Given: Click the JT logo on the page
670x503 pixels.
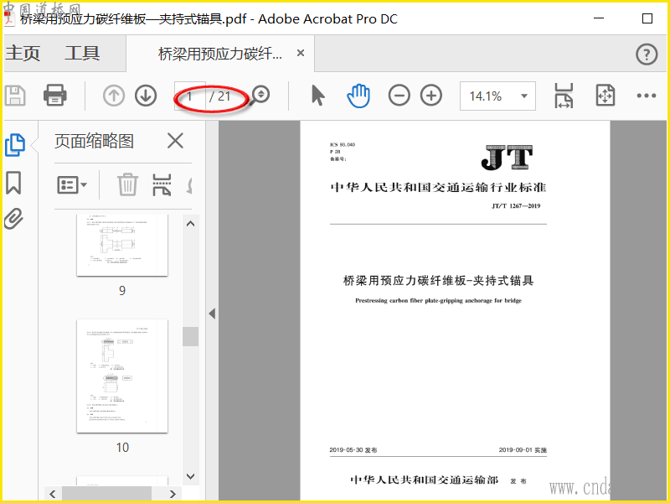Looking at the screenshot, I should pyautogui.click(x=508, y=158).
